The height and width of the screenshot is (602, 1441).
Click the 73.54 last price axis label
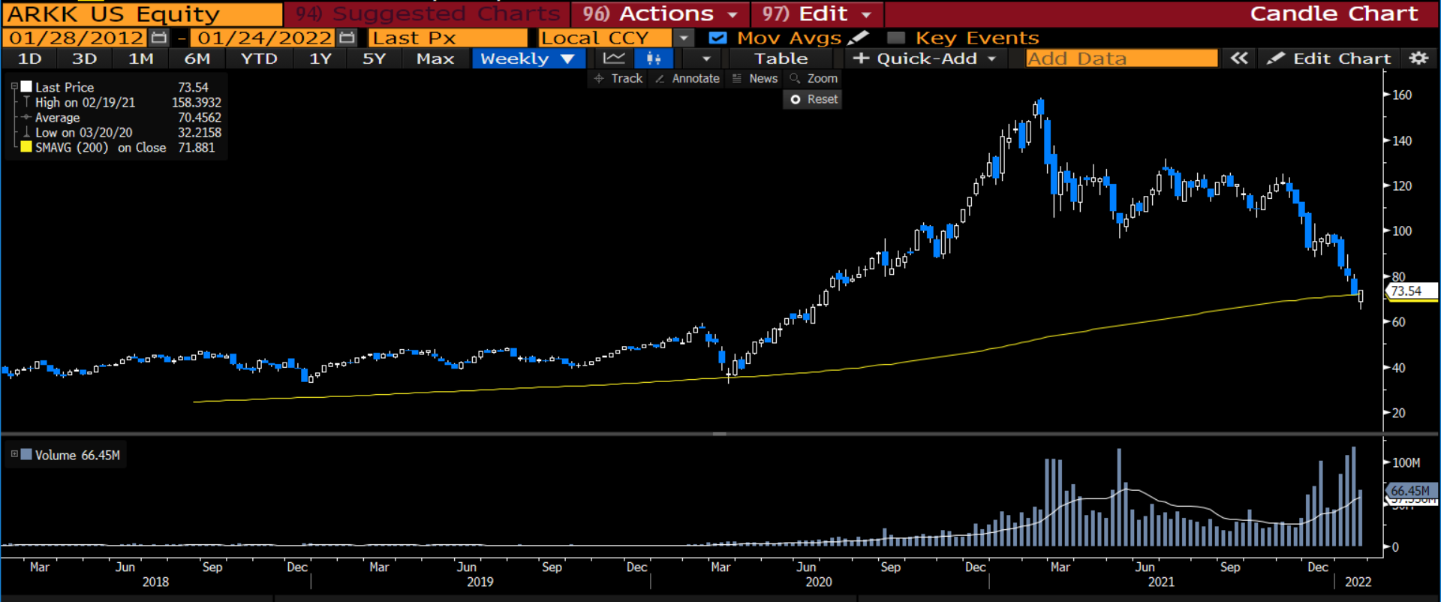(1411, 290)
